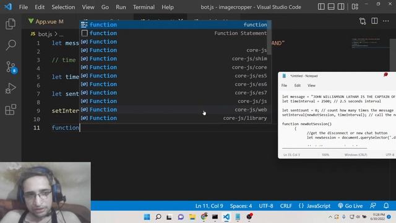Click Notepad app icon in its title bar
The height and width of the screenshot is (223, 396).
(x=284, y=76)
